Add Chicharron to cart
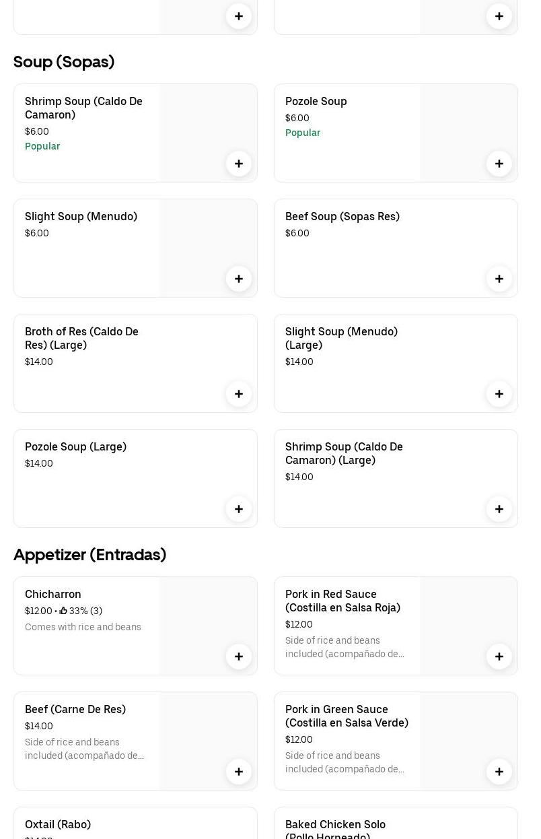The image size is (541, 839). (239, 657)
